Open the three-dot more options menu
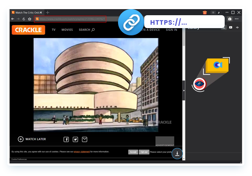The height and width of the screenshot is (176, 252). [x=236, y=19]
